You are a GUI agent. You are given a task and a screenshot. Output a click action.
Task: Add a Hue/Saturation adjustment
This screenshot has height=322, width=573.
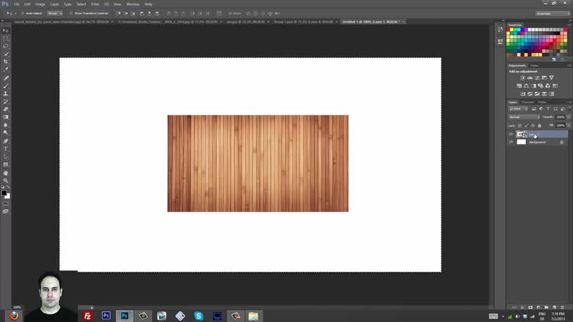point(519,86)
